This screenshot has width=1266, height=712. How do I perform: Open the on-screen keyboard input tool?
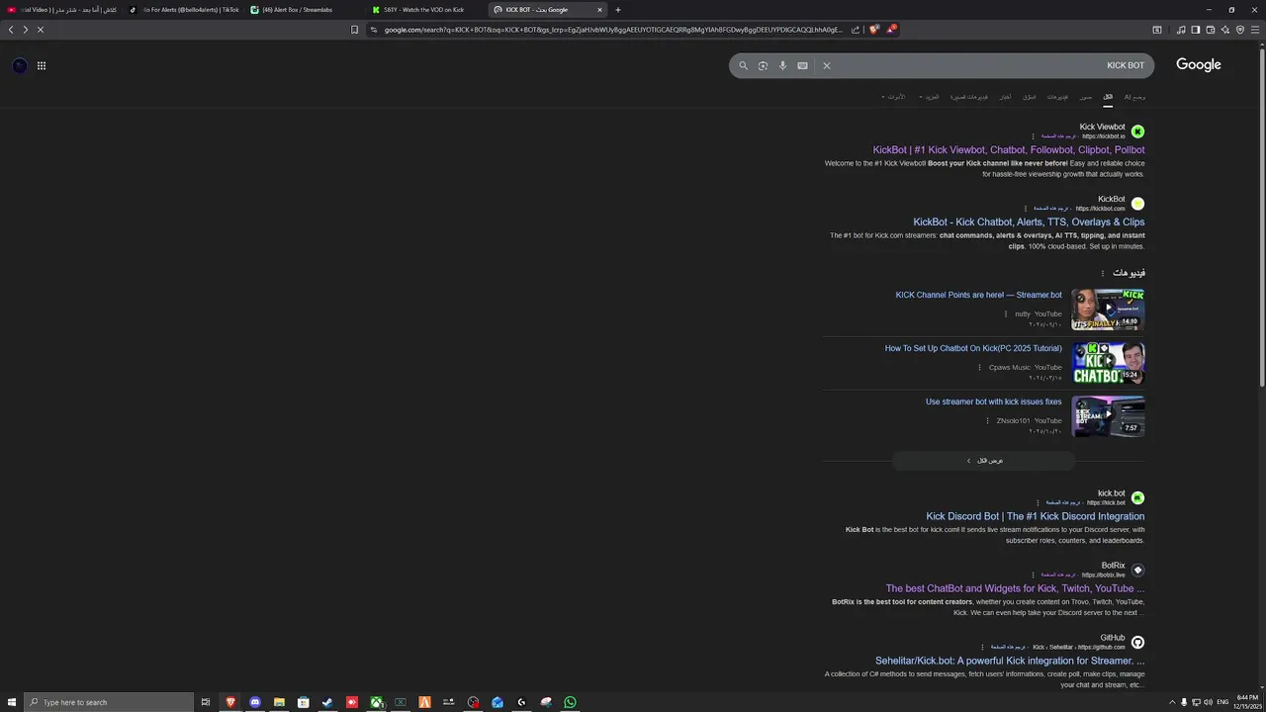point(802,65)
